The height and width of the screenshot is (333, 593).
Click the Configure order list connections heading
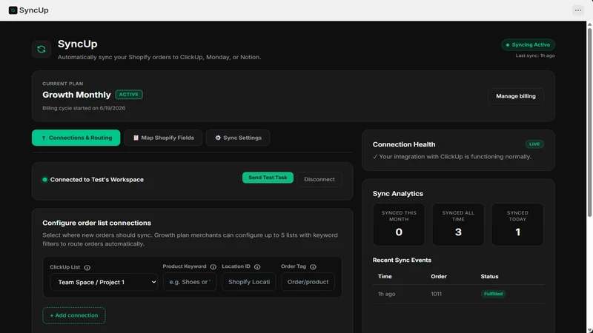97,223
